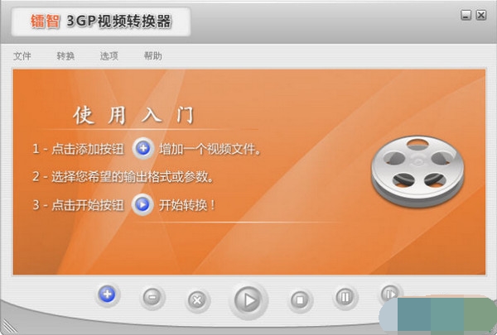
Task: Click the blue plus icon in step 1
Action: pyautogui.click(x=143, y=148)
